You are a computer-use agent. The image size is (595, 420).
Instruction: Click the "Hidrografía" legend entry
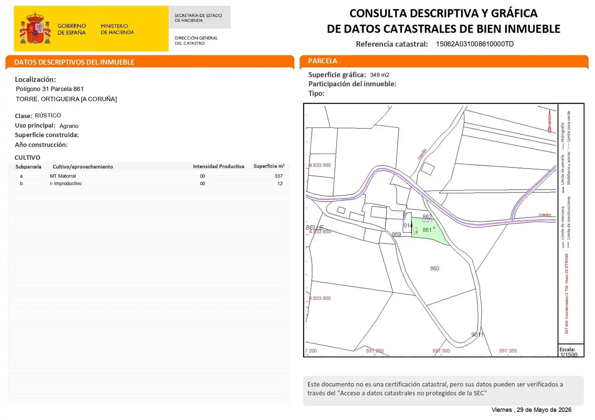click(x=562, y=136)
